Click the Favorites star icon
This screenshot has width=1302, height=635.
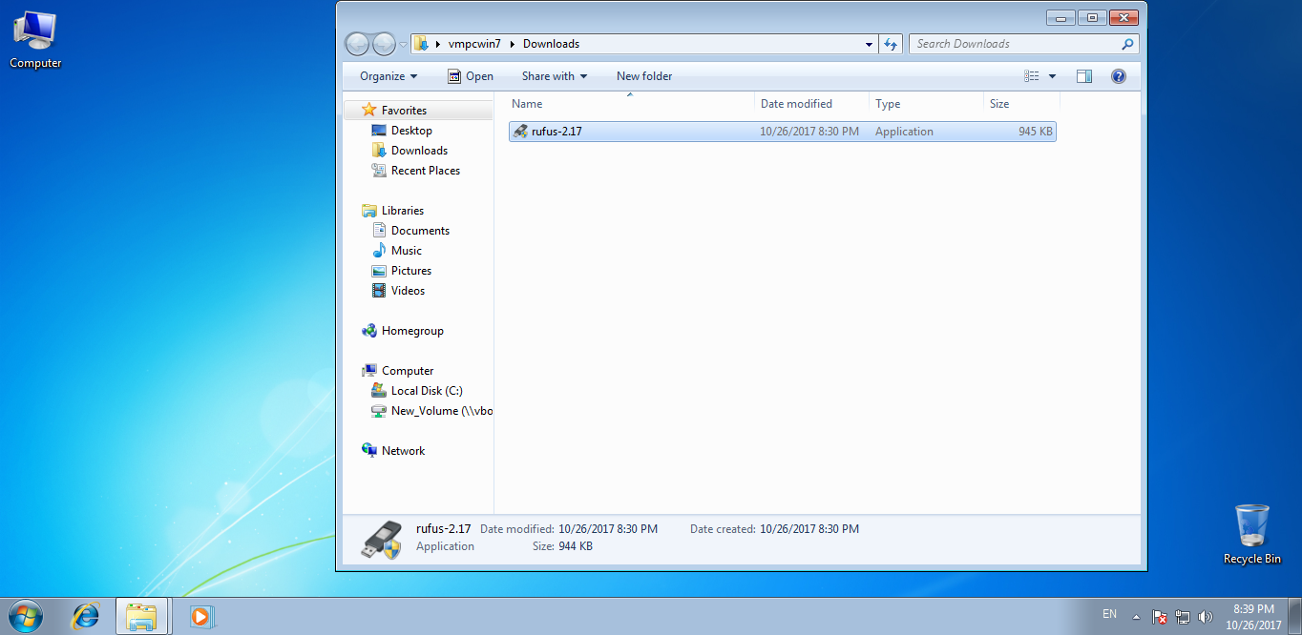point(369,110)
